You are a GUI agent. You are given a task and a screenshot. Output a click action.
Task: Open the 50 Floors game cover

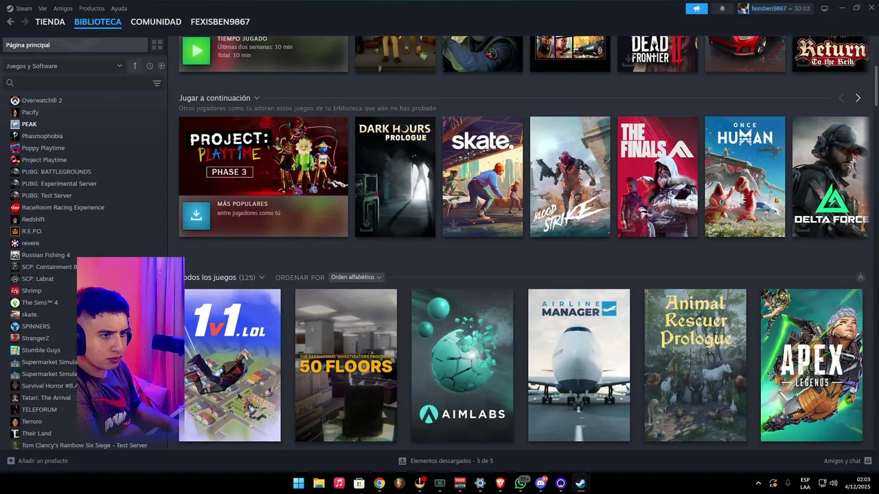point(346,365)
